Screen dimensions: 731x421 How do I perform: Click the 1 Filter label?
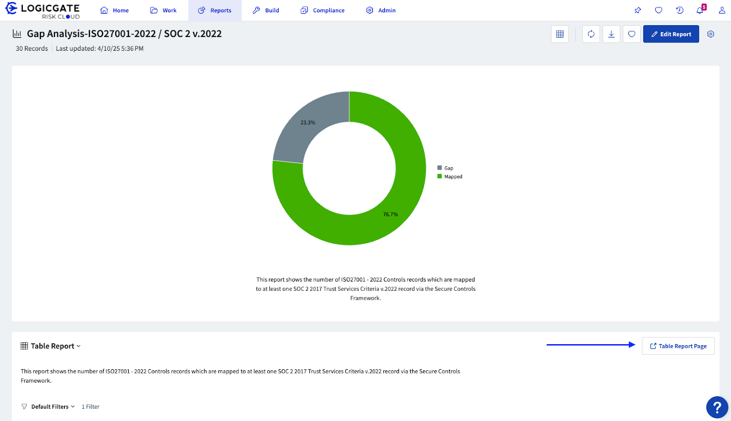point(90,406)
